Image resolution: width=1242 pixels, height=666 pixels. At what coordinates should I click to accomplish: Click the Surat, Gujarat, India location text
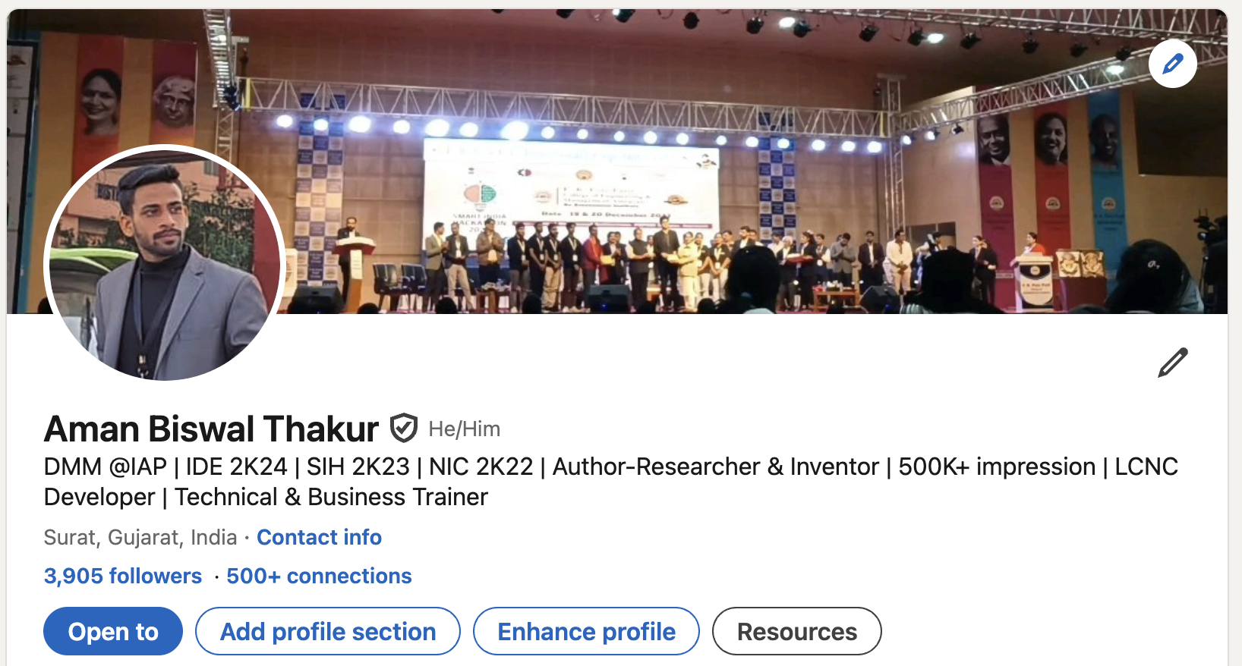[140, 538]
